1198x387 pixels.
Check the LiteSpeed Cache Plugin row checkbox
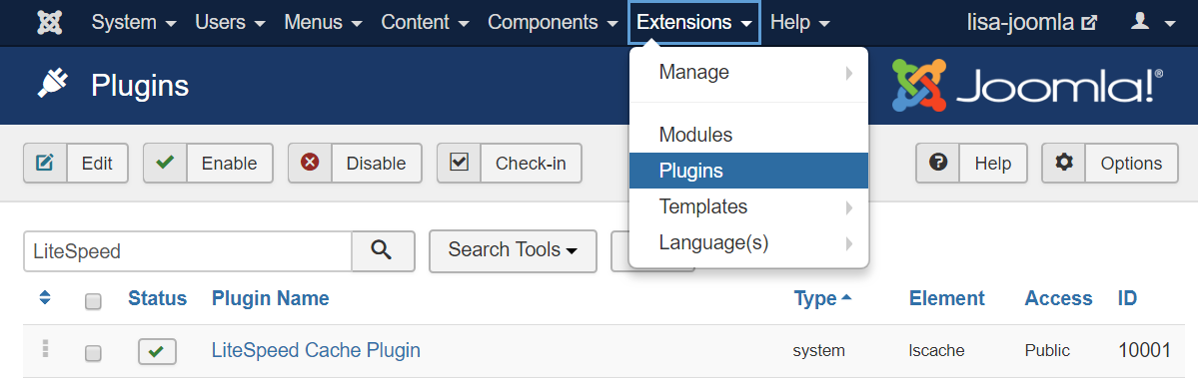click(93, 353)
